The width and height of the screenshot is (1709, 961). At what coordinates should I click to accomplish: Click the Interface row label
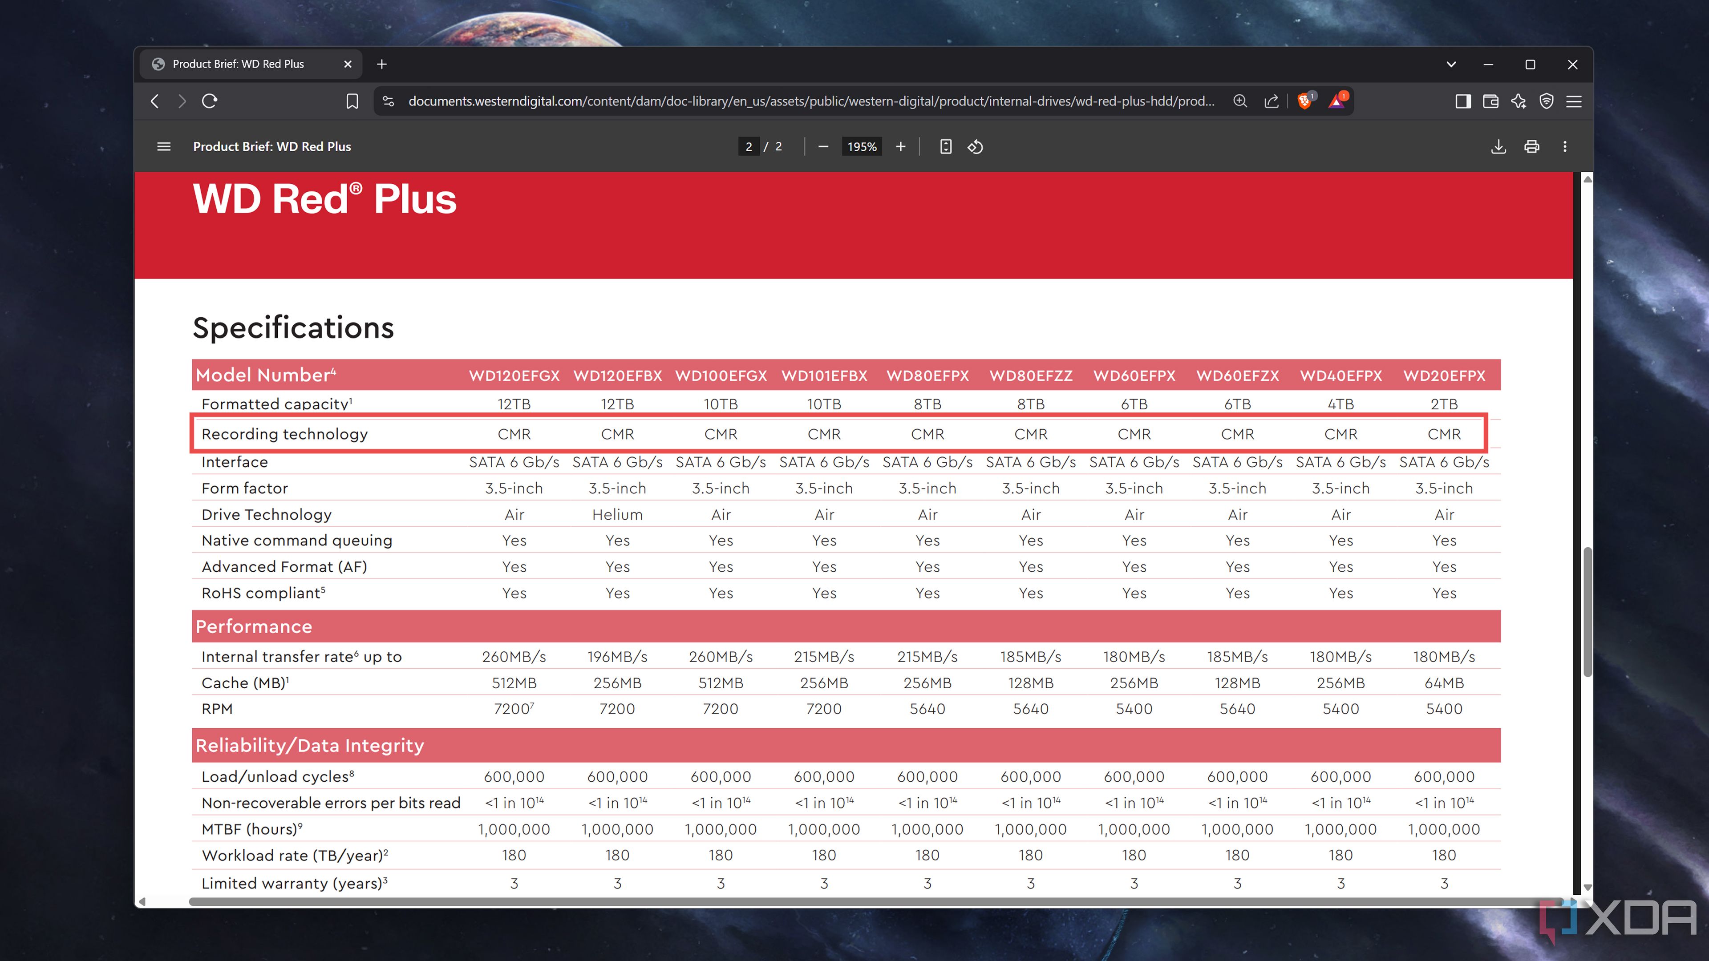(x=235, y=462)
